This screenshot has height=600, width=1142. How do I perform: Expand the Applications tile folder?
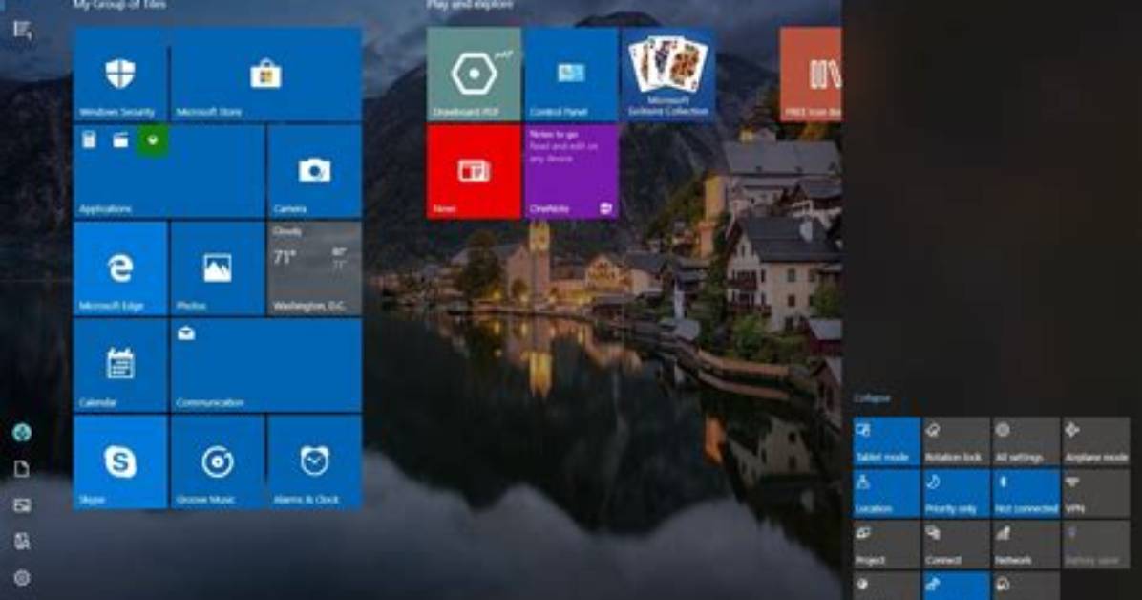[x=169, y=171]
